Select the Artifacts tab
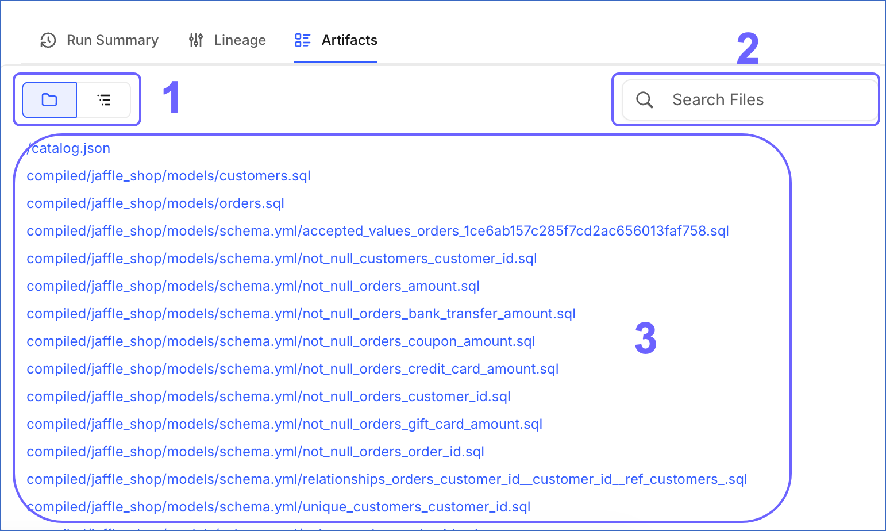The width and height of the screenshot is (886, 531). (x=336, y=40)
